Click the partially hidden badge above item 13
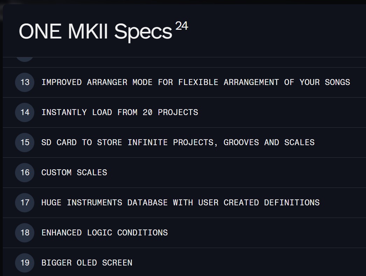The image size is (366, 276). coord(25,59)
